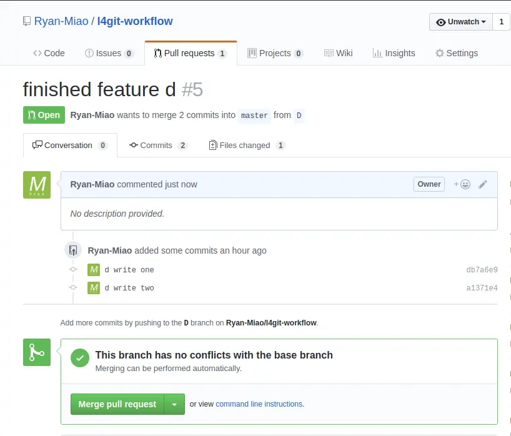
Task: Click the Owner badge
Action: (x=429, y=184)
